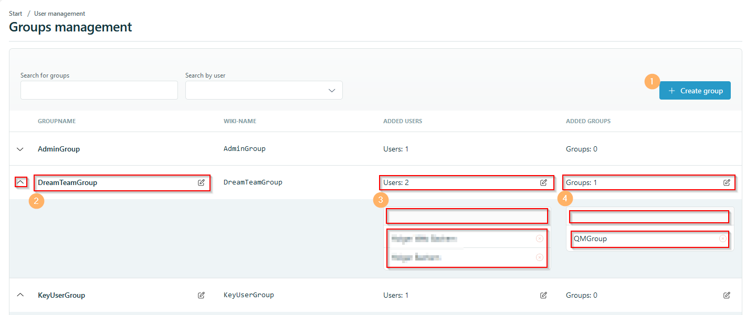
Task: Expand the AdminGroup row
Action: (20, 149)
